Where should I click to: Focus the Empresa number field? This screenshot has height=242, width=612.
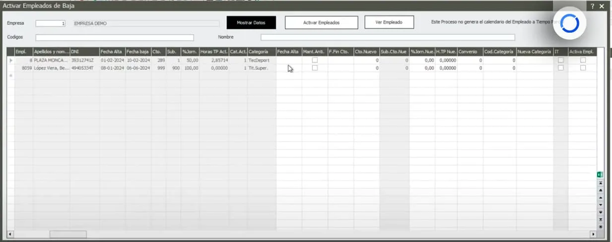click(51, 23)
